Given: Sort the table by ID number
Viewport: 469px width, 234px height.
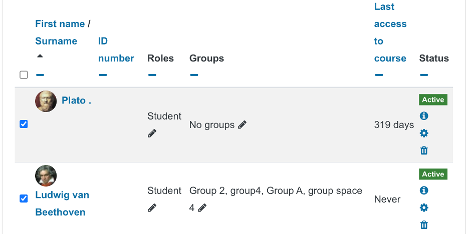Looking at the screenshot, I should pyautogui.click(x=116, y=49).
